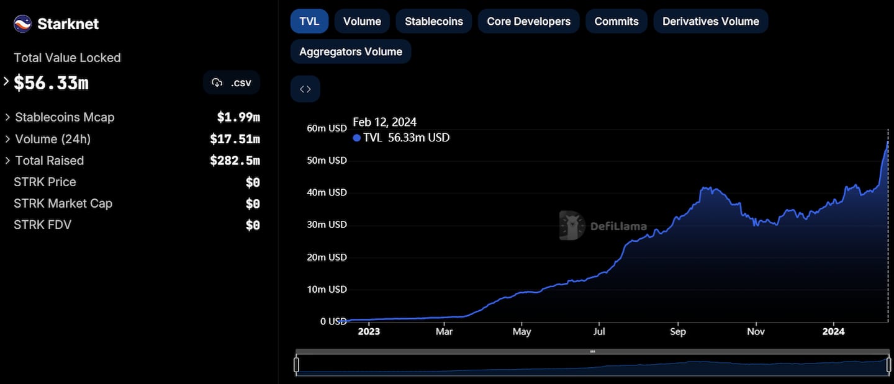Screen dimensions: 894x384
Task: Click the May label on the time axis
Action: [x=522, y=331]
